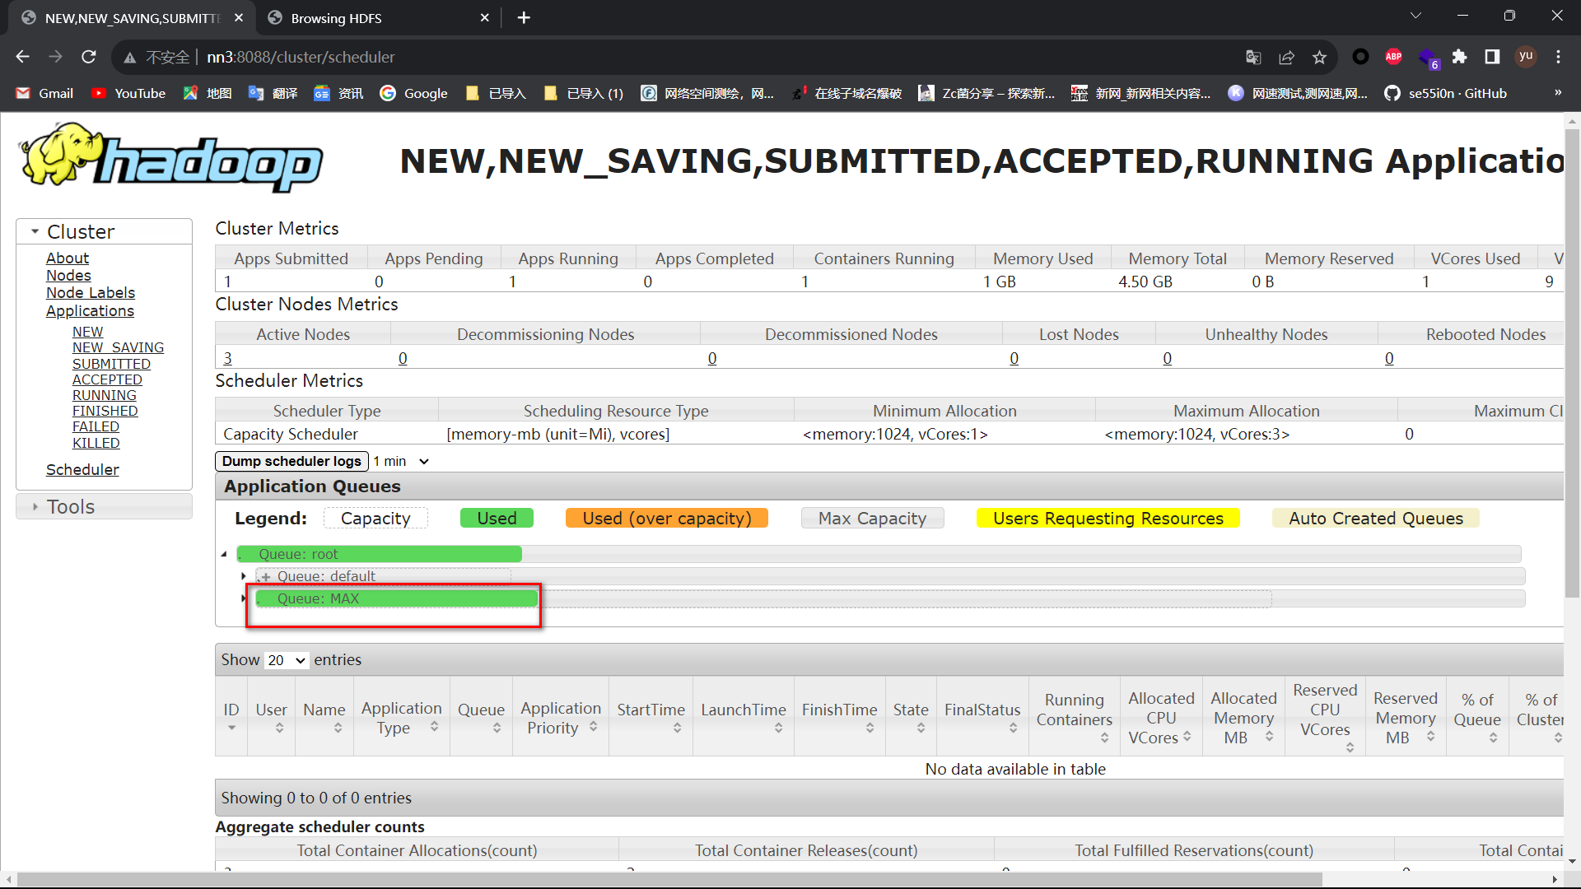Click the translate page icon

(1253, 57)
